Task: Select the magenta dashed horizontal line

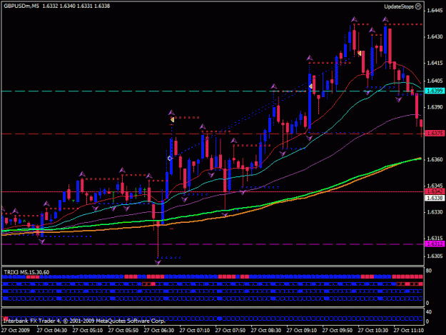Action: click(213, 244)
